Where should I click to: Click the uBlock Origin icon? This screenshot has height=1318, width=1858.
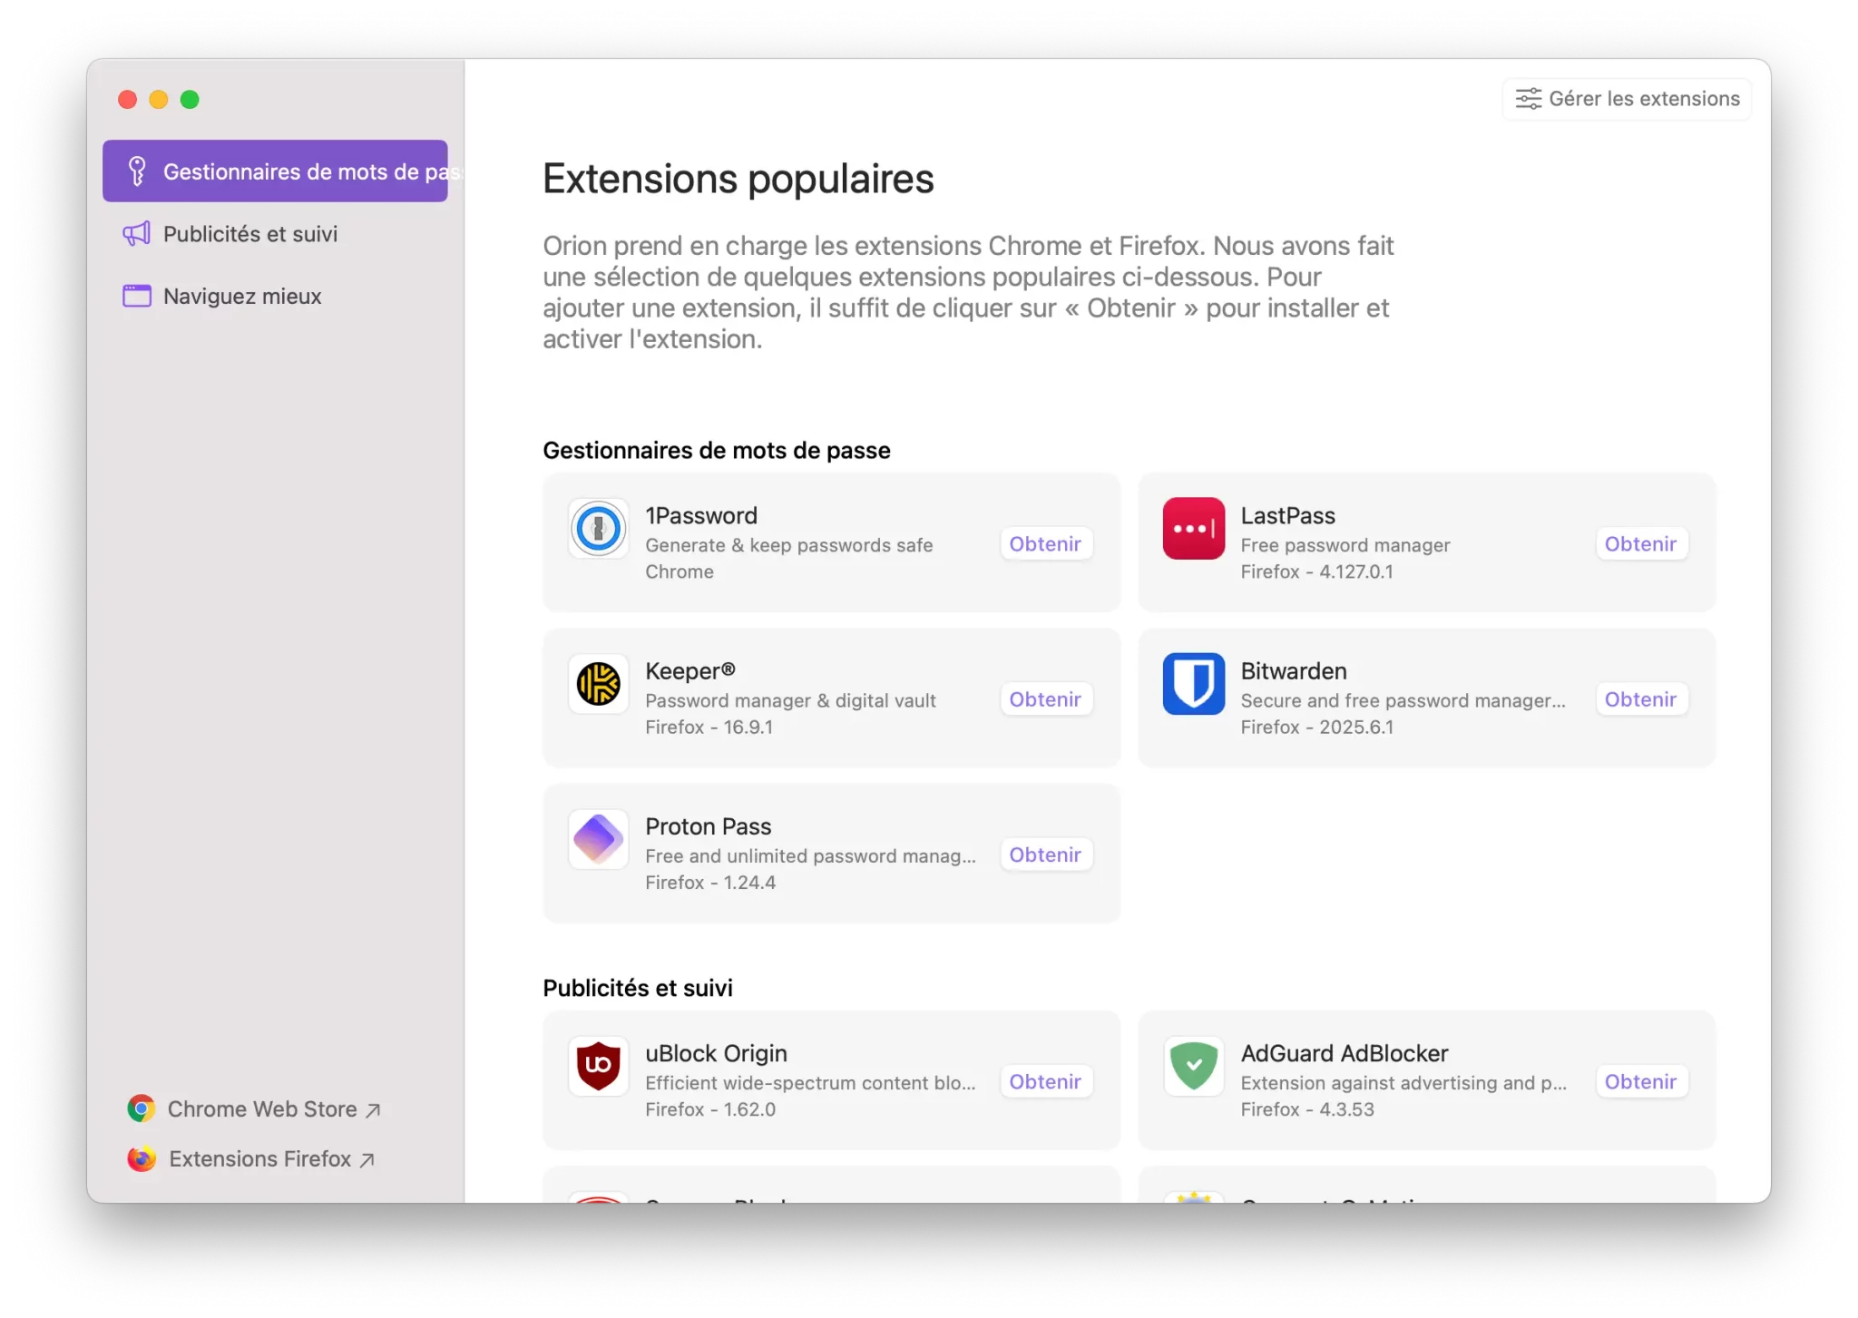(x=598, y=1066)
